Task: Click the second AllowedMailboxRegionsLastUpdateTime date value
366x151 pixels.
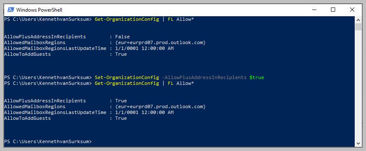Action: coord(144,112)
